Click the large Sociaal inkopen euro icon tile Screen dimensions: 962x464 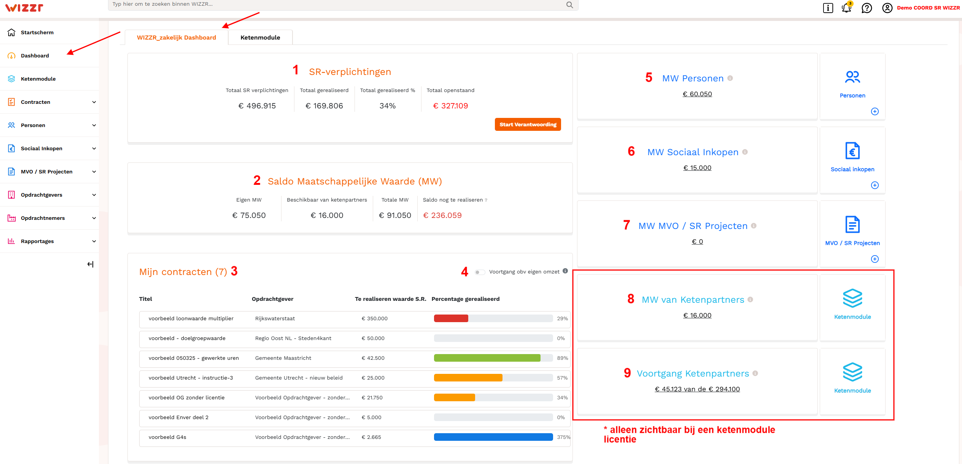(852, 151)
